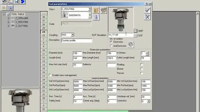Open the Coupling HSK dropdown
Viewport: 200px width, 112px height.
click(72, 35)
